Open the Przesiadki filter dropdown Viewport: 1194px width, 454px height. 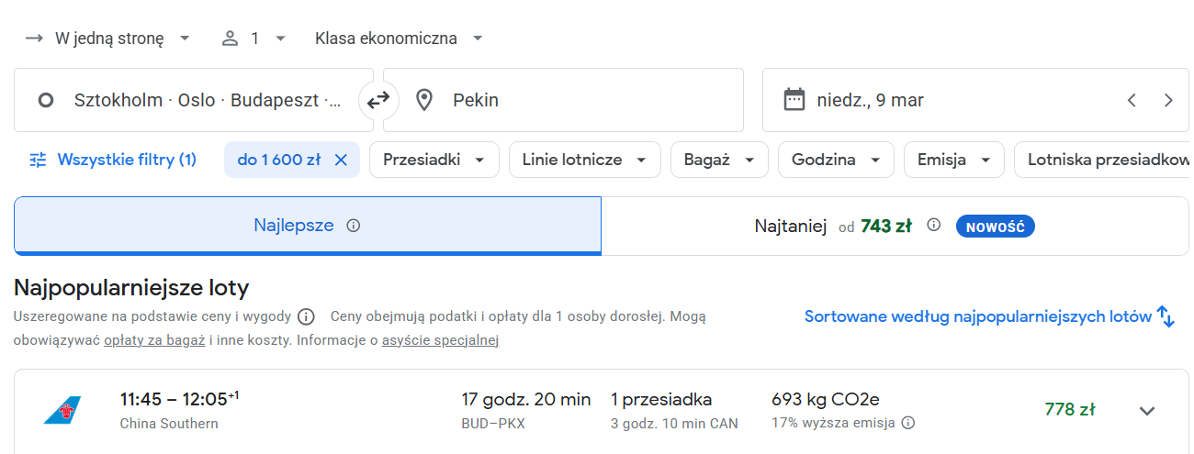coord(434,160)
